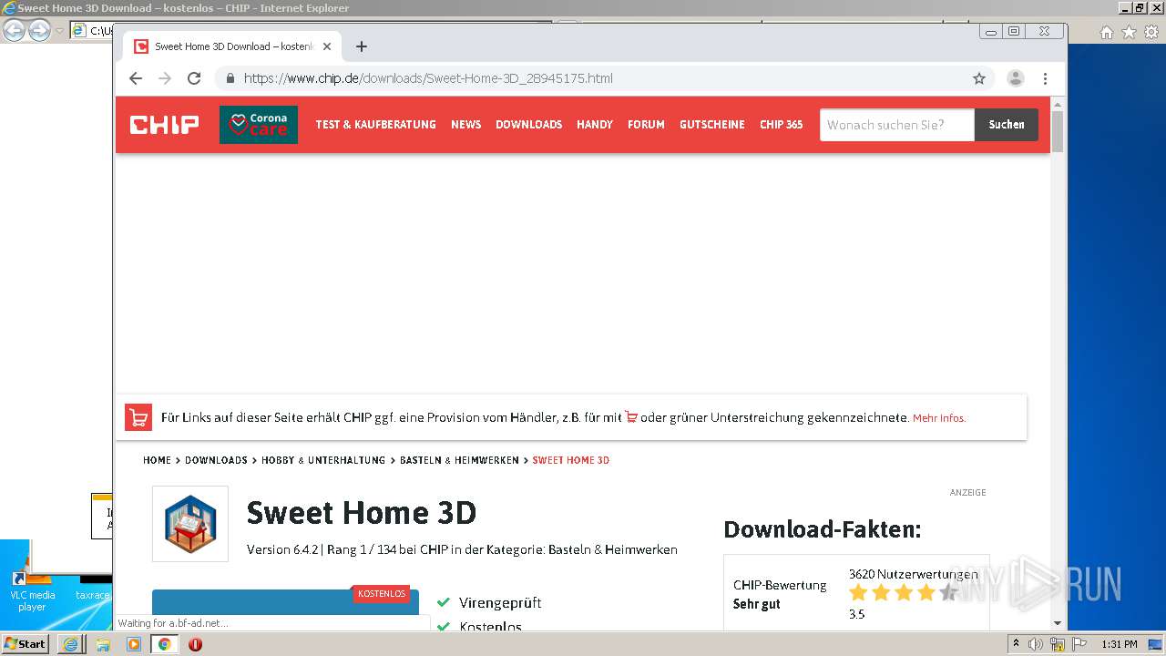Screen dimensions: 1166x656
Task: Bookmark this page with star icon
Action: coord(979,78)
